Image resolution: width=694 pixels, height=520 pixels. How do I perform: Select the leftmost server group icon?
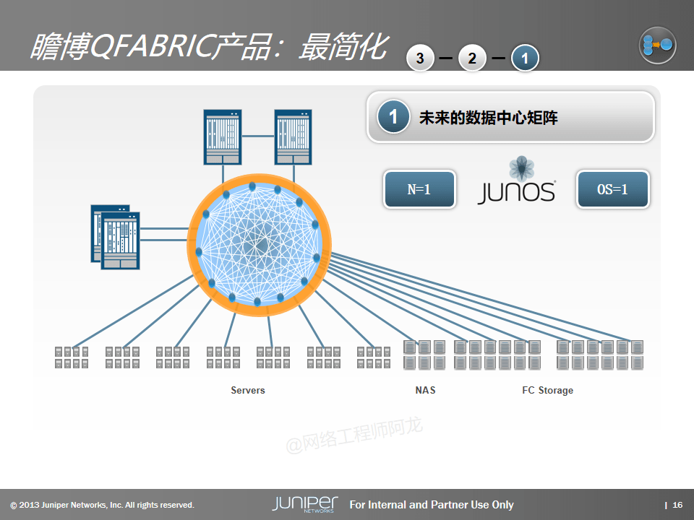[x=72, y=357]
